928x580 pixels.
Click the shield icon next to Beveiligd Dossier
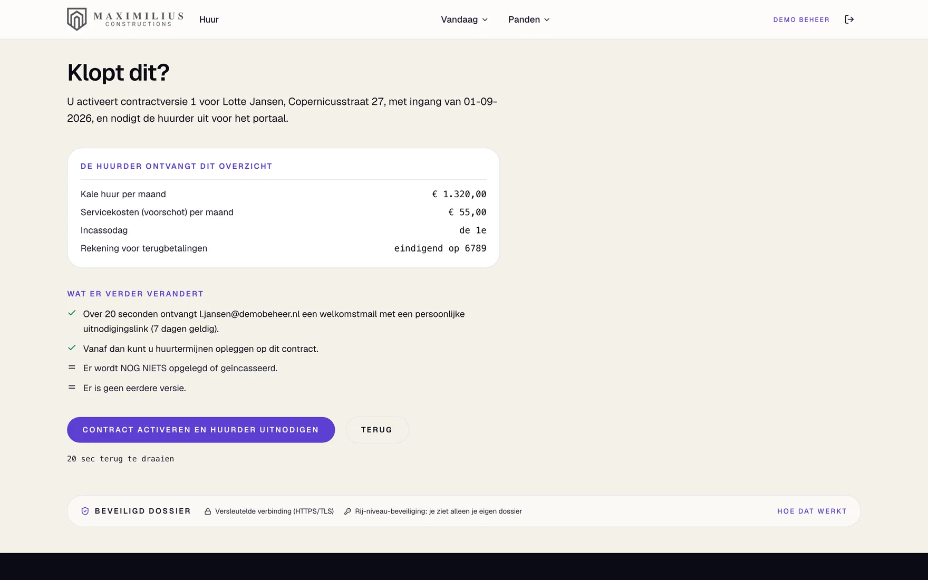[85, 511]
